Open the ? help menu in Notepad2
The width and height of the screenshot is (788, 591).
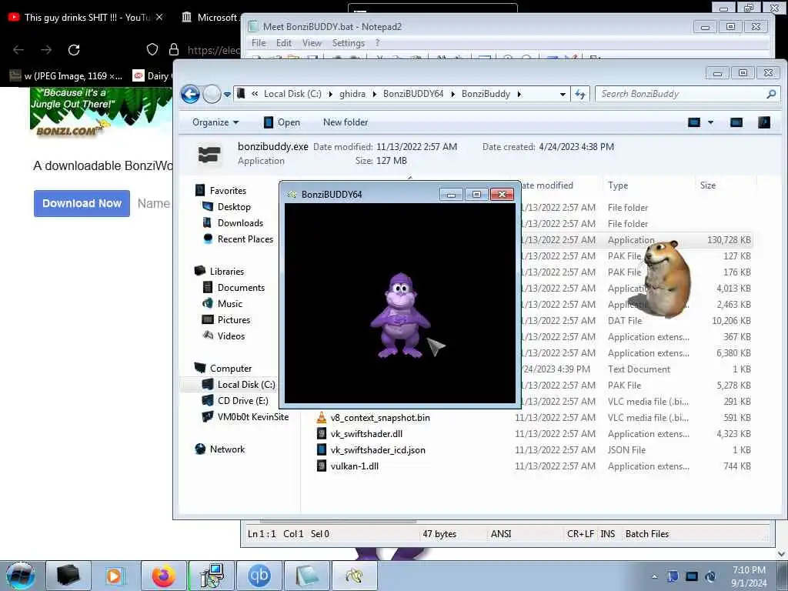click(x=377, y=43)
